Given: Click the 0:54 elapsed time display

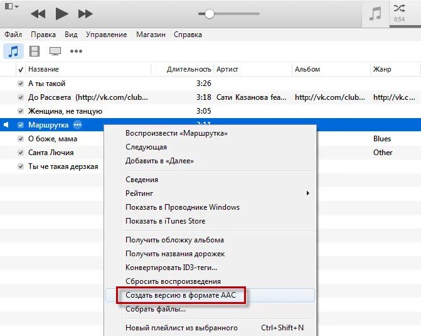Looking at the screenshot, I should click(399, 19).
